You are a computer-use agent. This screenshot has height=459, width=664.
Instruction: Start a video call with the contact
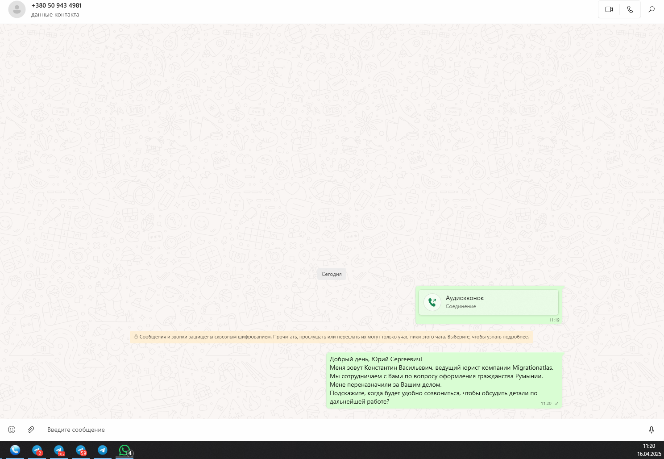pos(609,9)
